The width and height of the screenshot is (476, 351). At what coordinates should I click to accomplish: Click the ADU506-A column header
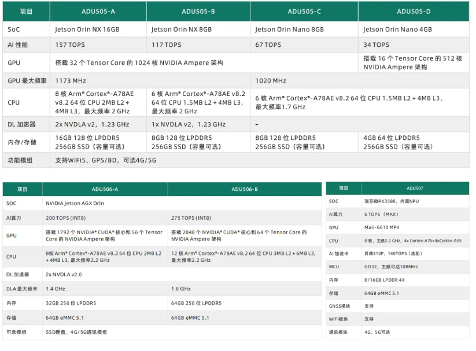[x=105, y=189]
